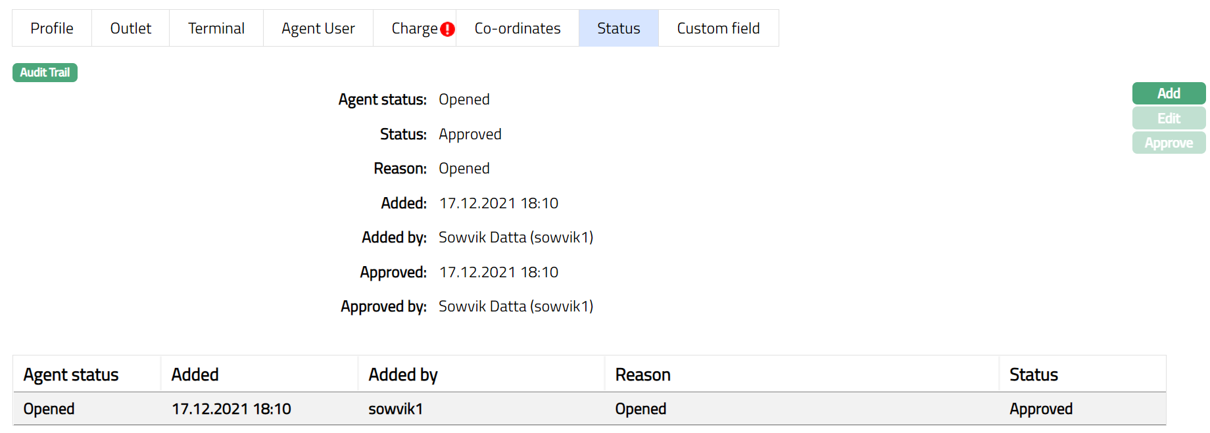The width and height of the screenshot is (1210, 433).
Task: Click the red alert icon on Charge tab
Action: (x=447, y=29)
